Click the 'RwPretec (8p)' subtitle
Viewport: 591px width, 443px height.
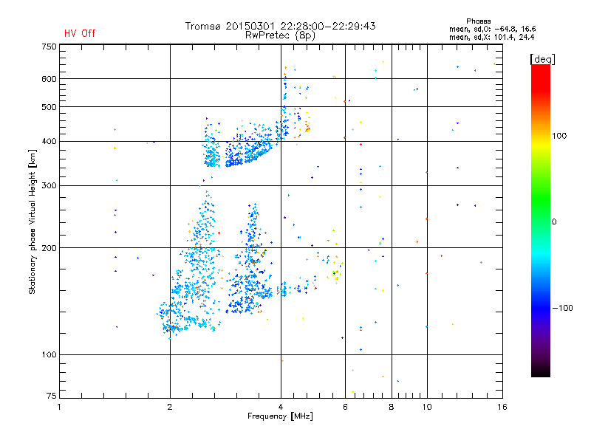(280, 35)
